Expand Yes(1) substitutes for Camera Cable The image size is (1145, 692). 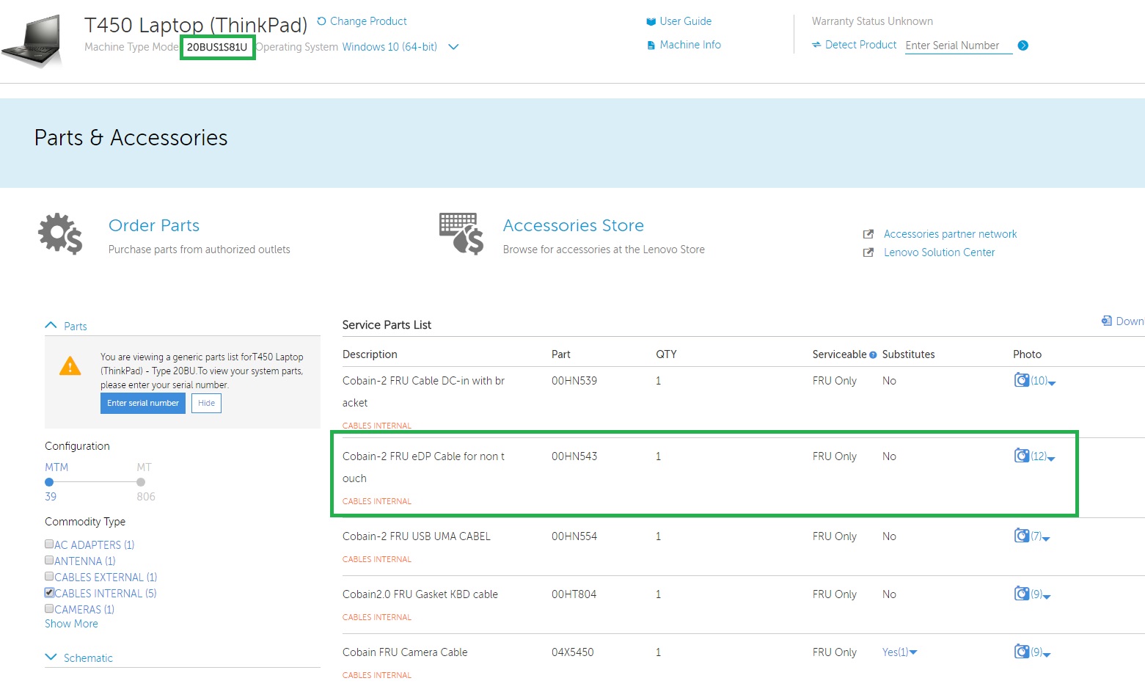point(899,652)
